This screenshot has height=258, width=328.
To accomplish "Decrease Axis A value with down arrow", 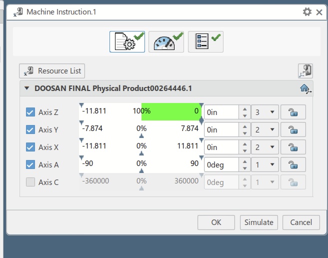I will pyautogui.click(x=244, y=168).
